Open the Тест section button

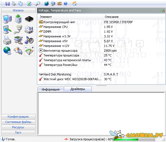tap(18, 132)
